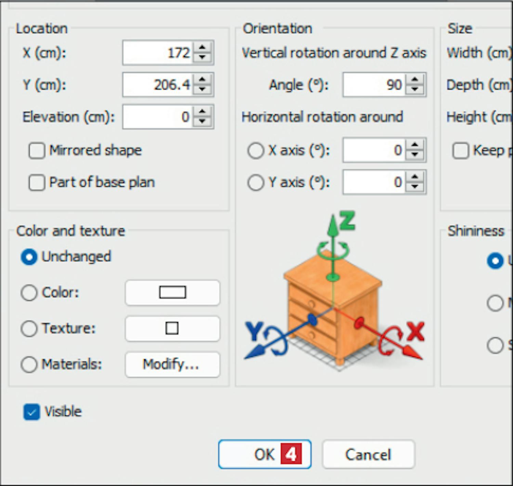
Task: Confirm the dialog with OK
Action: [264, 454]
